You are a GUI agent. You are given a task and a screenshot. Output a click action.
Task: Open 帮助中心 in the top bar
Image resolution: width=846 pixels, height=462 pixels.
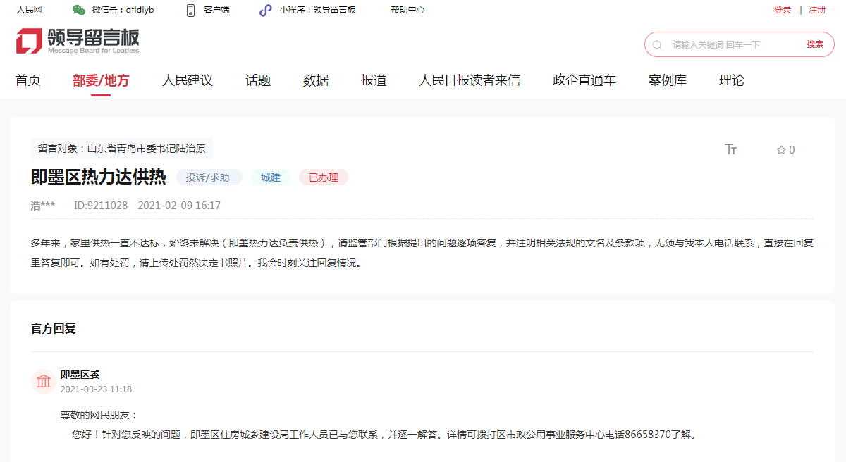point(408,10)
